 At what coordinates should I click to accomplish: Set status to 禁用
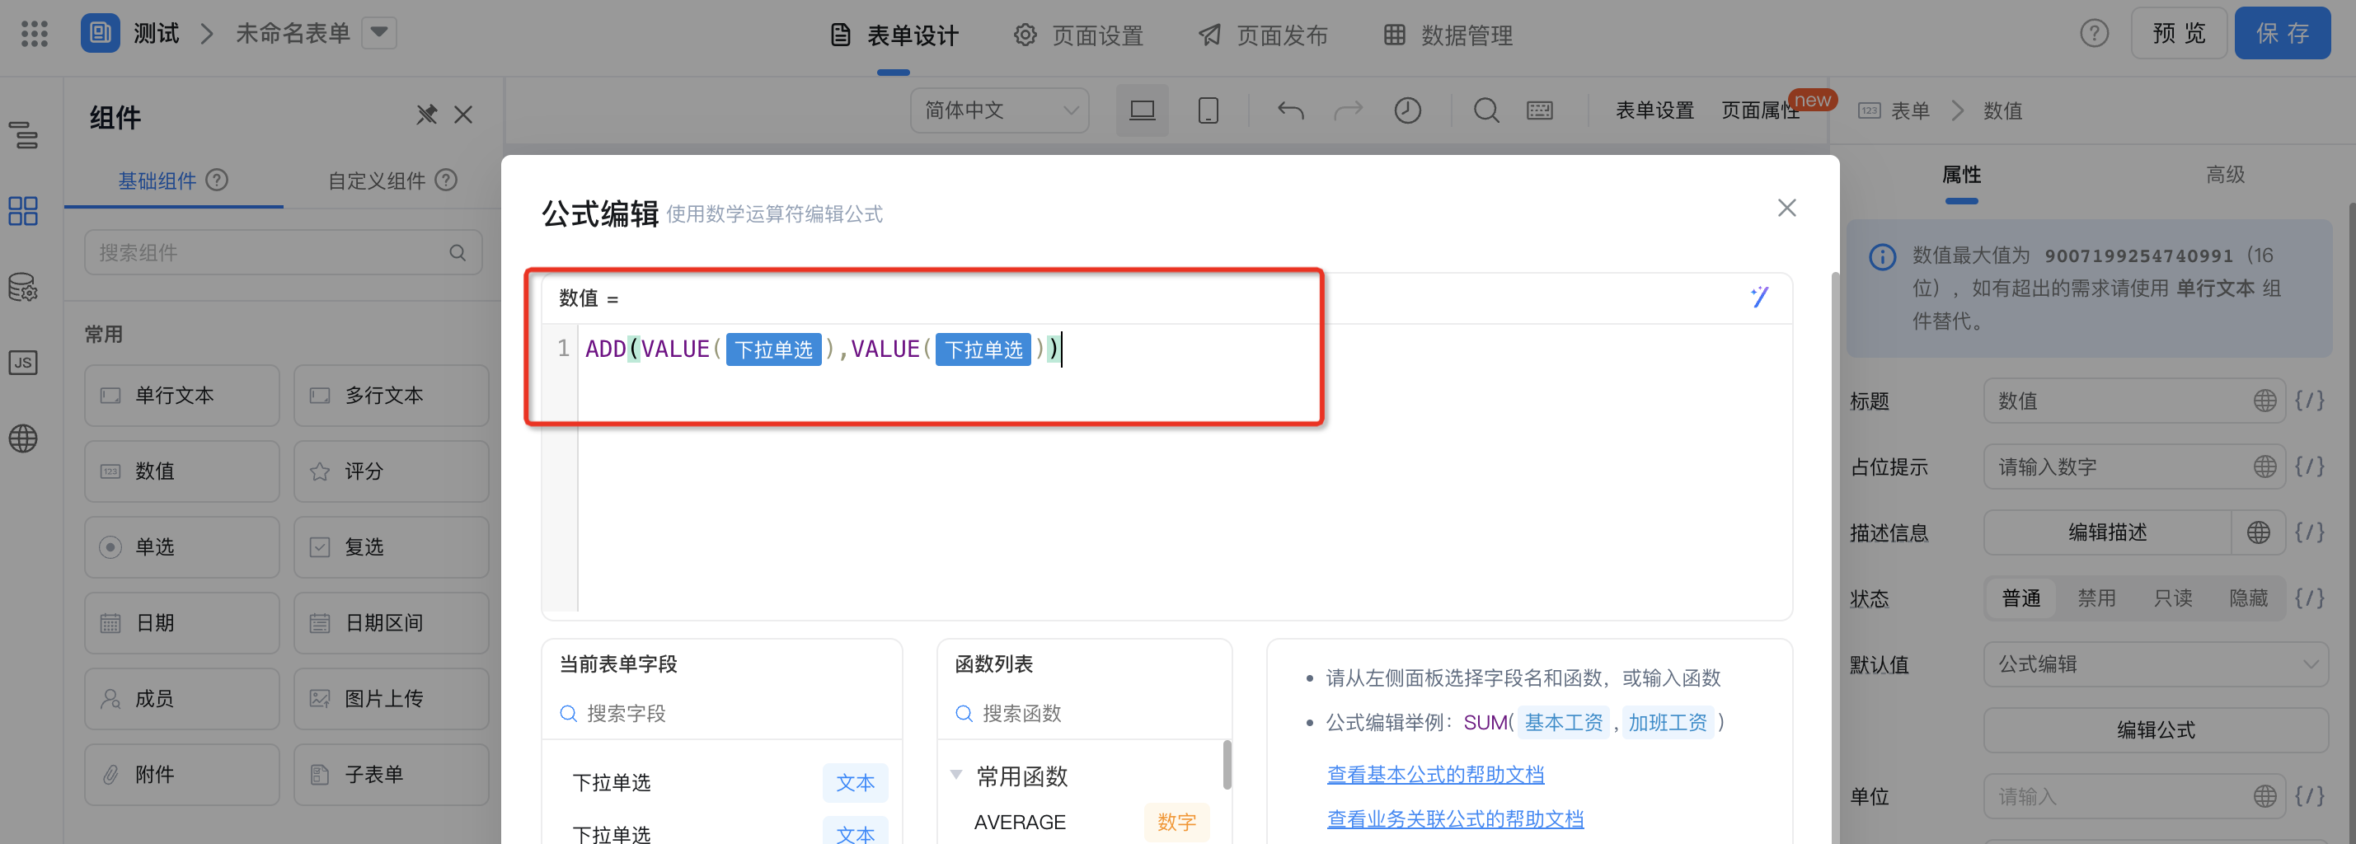(x=2096, y=598)
